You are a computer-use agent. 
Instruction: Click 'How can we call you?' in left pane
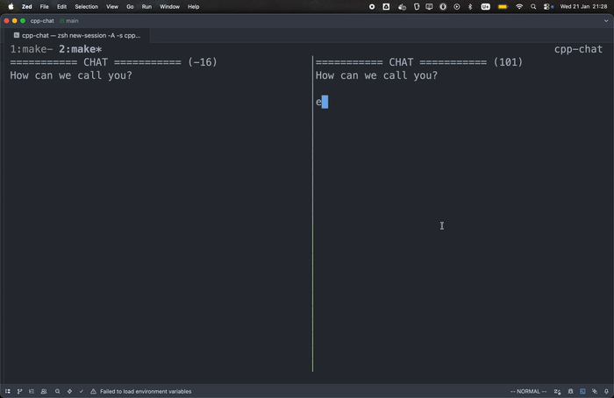point(71,75)
